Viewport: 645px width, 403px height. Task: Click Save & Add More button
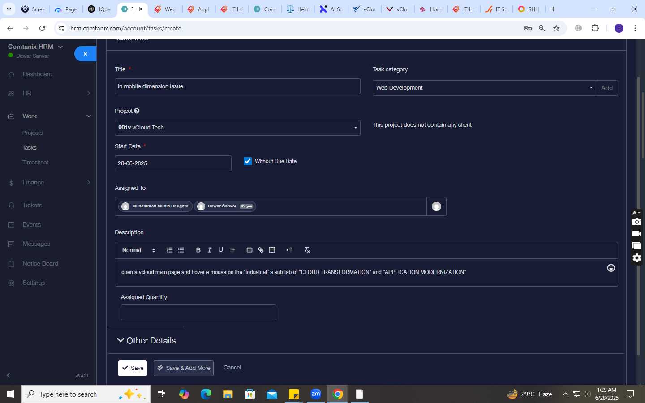184,368
